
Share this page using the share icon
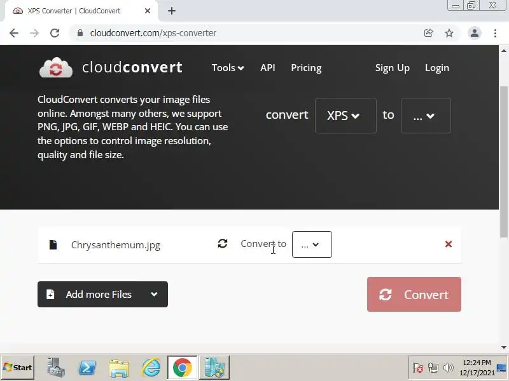coord(428,33)
